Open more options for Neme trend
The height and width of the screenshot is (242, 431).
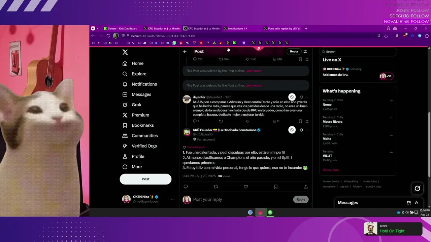(x=391, y=101)
